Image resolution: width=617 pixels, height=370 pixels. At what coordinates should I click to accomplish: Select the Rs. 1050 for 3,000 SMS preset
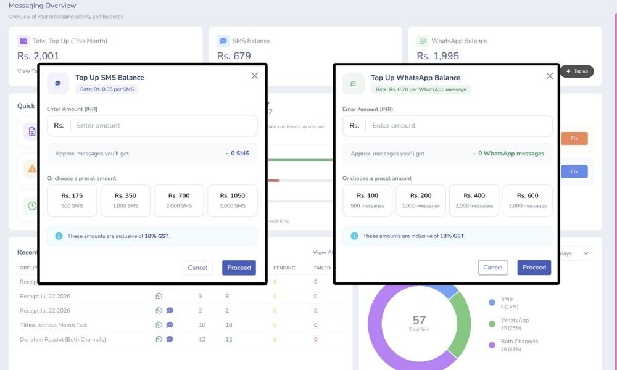tap(233, 200)
